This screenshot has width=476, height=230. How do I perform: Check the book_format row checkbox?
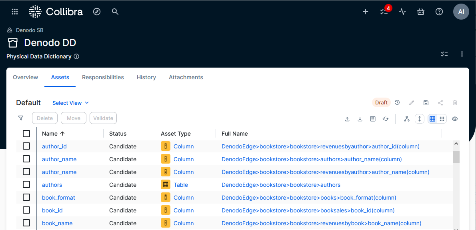(26, 197)
